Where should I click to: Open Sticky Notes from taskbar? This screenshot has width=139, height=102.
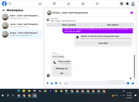point(24,91)
